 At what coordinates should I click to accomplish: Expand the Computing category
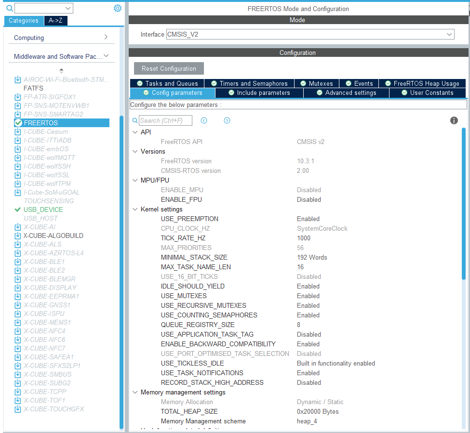click(x=106, y=37)
